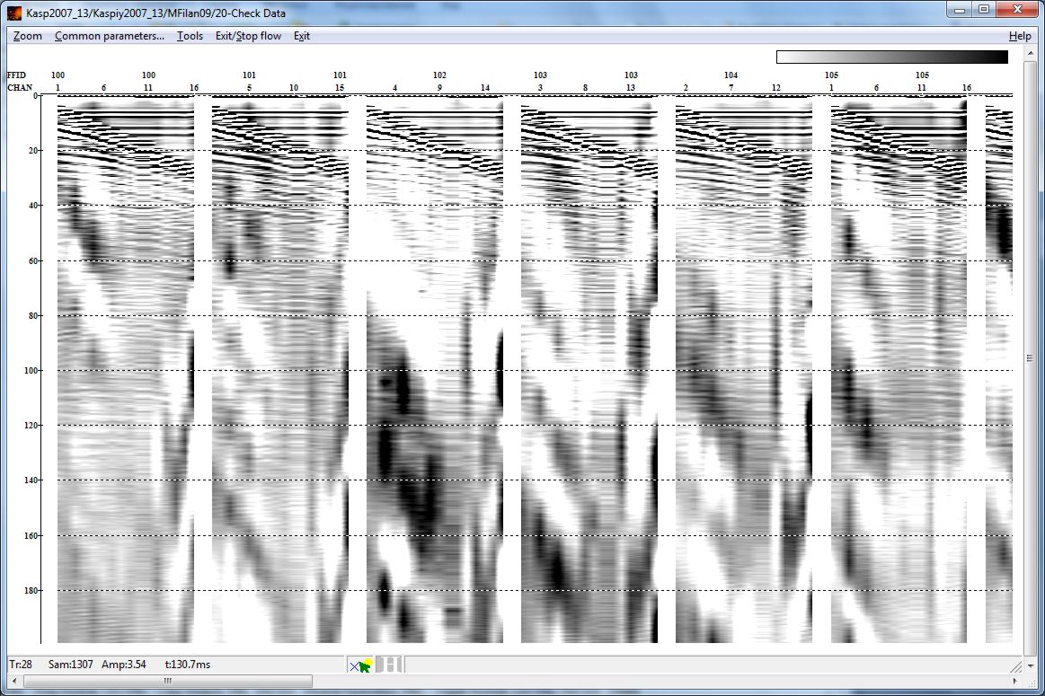The image size is (1045, 696).
Task: Click the t:130.7ms status bar value
Action: pyautogui.click(x=187, y=664)
